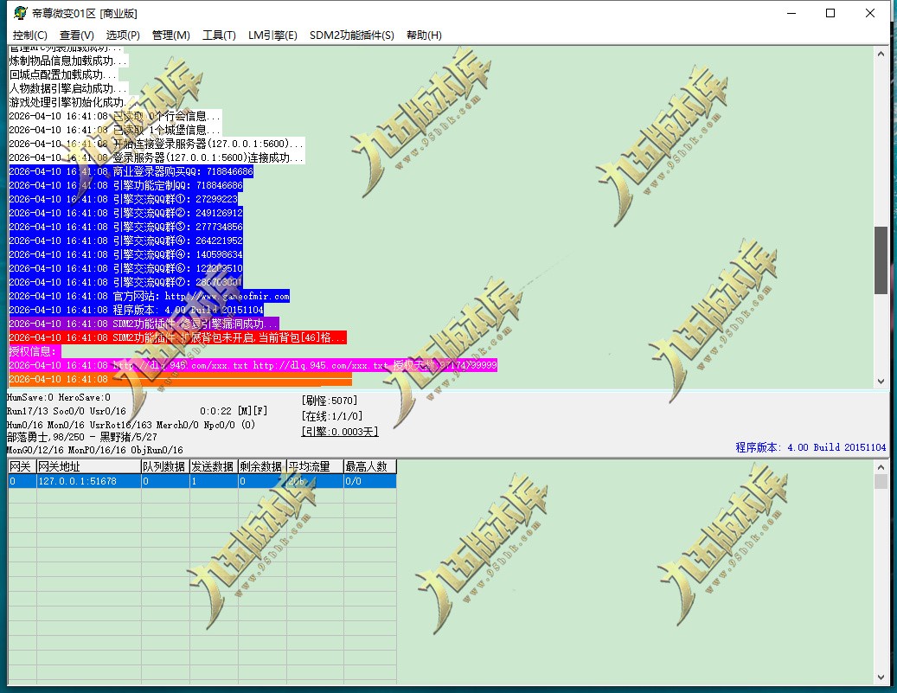Screen dimensions: 897x693
Task: Click the [引擎:0.0003天] status label
Action: [340, 432]
